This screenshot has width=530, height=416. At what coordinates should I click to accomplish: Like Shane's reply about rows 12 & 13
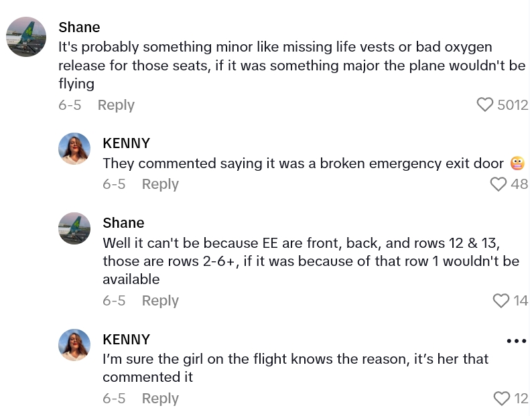point(501,301)
